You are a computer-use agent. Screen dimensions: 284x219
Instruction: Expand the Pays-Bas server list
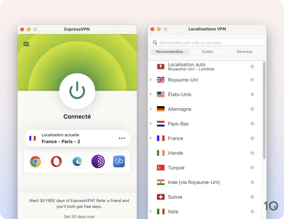click(x=150, y=124)
